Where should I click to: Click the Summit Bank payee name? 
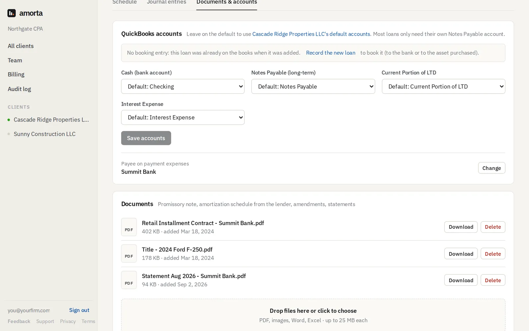click(139, 172)
